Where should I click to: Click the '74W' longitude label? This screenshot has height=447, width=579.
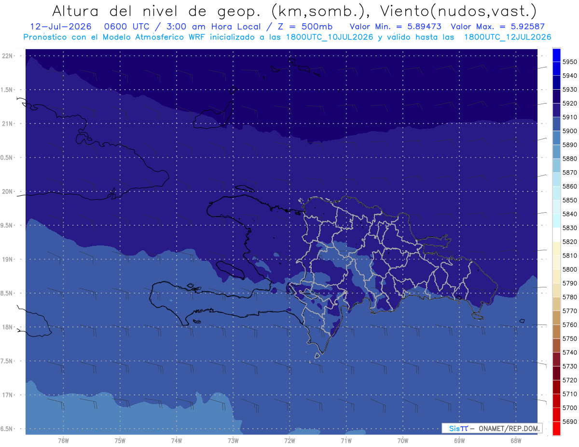click(x=177, y=440)
